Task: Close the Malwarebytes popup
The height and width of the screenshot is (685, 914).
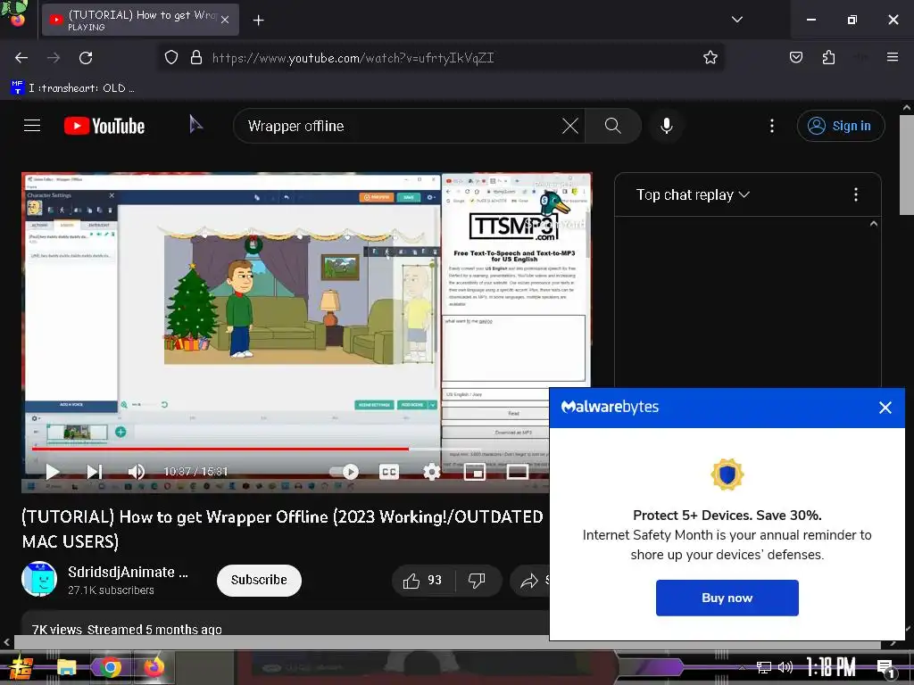Action: click(x=885, y=408)
